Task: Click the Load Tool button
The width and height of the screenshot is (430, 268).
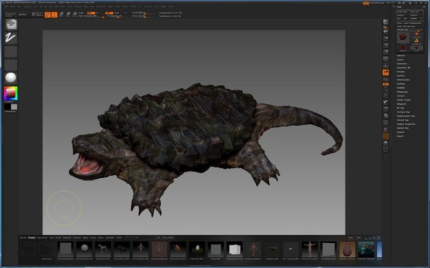Action: click(x=403, y=12)
